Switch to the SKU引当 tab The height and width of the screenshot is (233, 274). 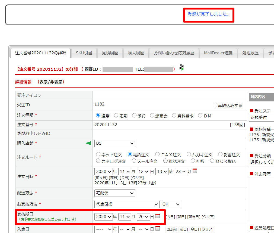pyautogui.click(x=84, y=53)
